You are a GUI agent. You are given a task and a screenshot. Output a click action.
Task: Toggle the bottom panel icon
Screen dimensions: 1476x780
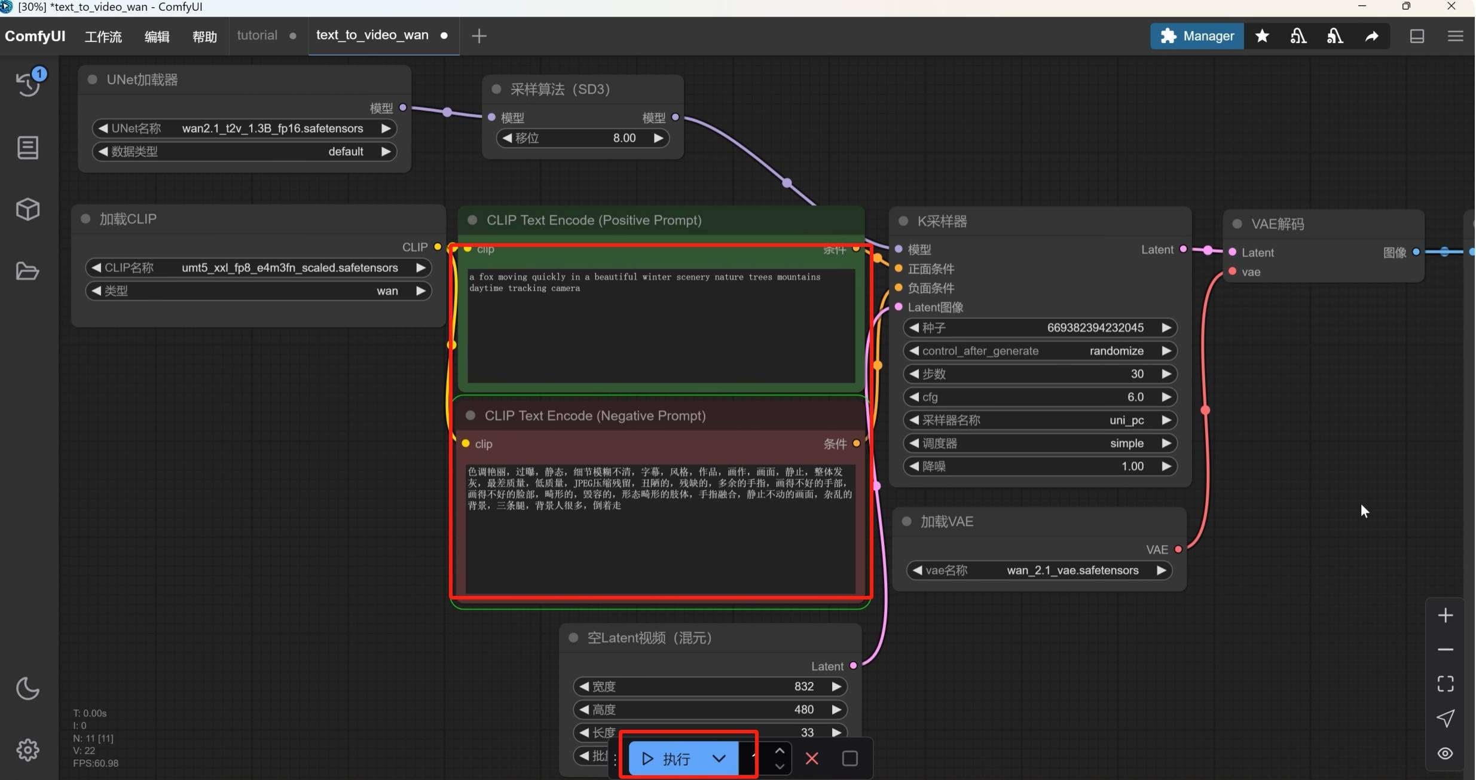1417,36
